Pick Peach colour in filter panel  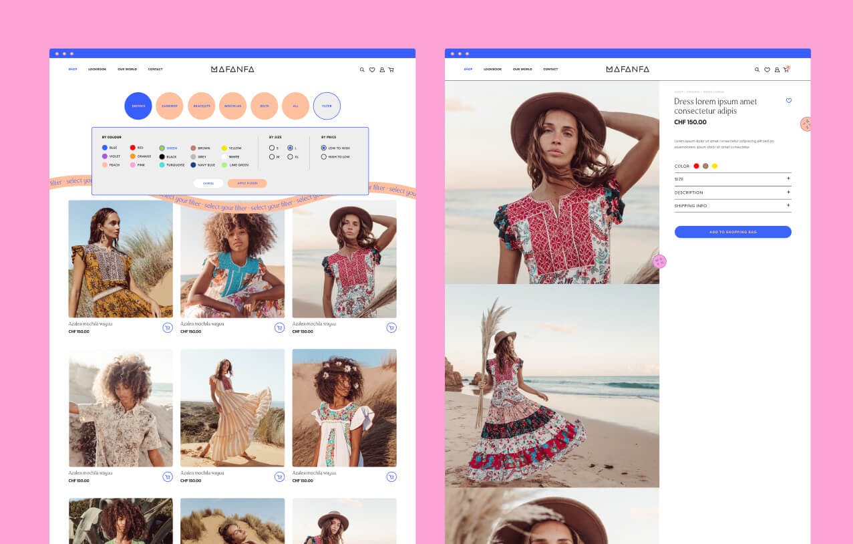pos(105,165)
